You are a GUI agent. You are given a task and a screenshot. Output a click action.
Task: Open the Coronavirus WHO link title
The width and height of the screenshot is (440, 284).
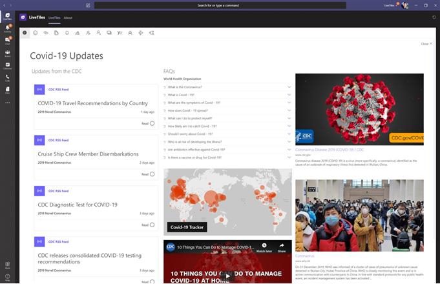click(x=305, y=256)
